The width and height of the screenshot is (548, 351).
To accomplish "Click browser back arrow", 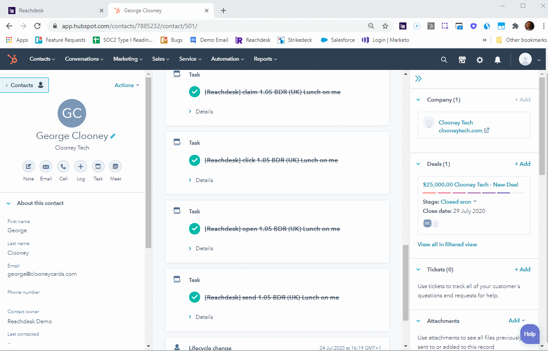I will tap(9, 26).
